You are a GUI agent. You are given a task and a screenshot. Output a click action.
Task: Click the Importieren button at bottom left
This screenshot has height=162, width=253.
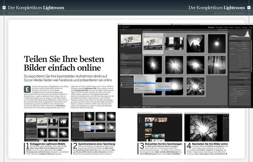point(125,107)
